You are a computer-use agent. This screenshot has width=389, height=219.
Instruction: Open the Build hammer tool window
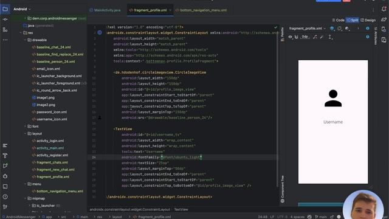click(x=5, y=156)
